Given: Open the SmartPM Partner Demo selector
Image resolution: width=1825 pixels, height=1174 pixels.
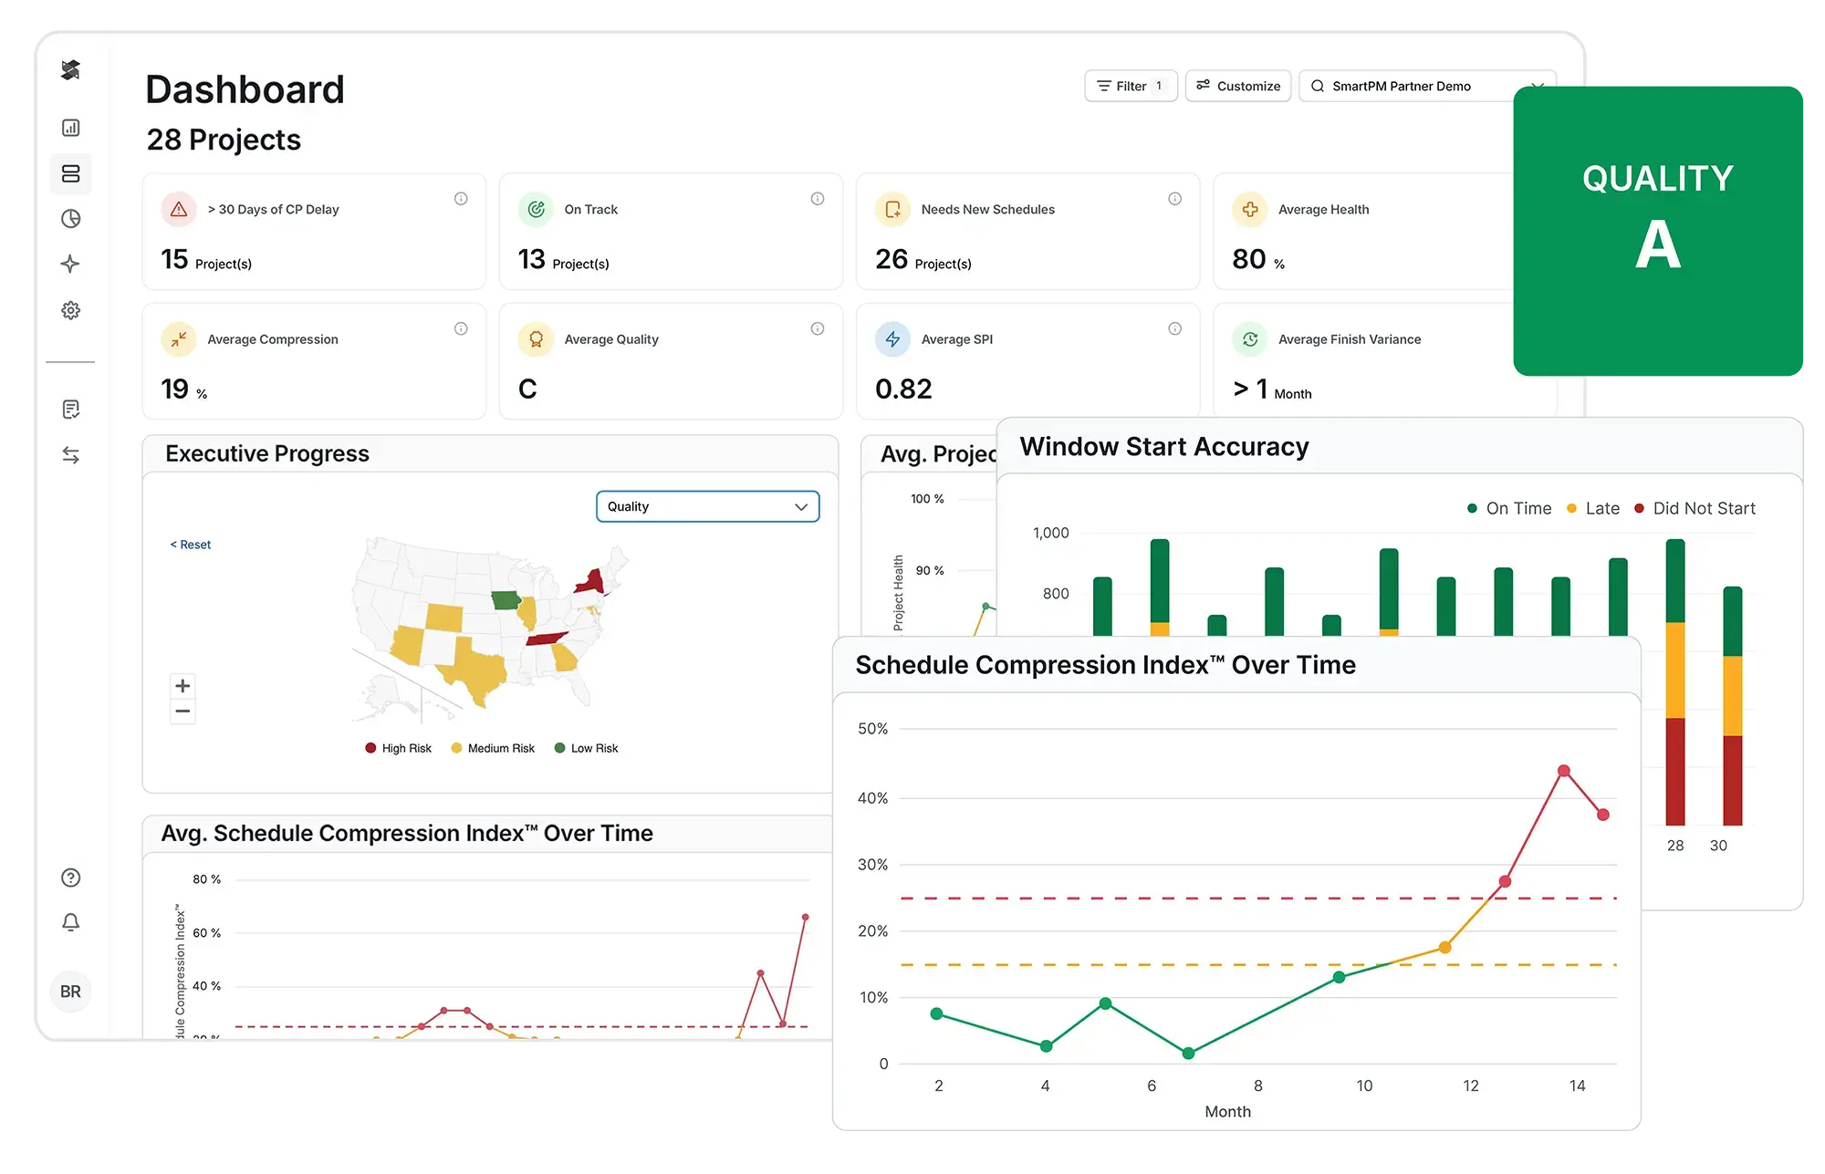Looking at the screenshot, I should [1426, 86].
